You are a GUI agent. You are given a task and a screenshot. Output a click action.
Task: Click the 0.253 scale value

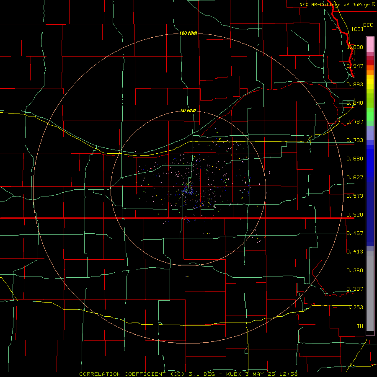[355, 307]
